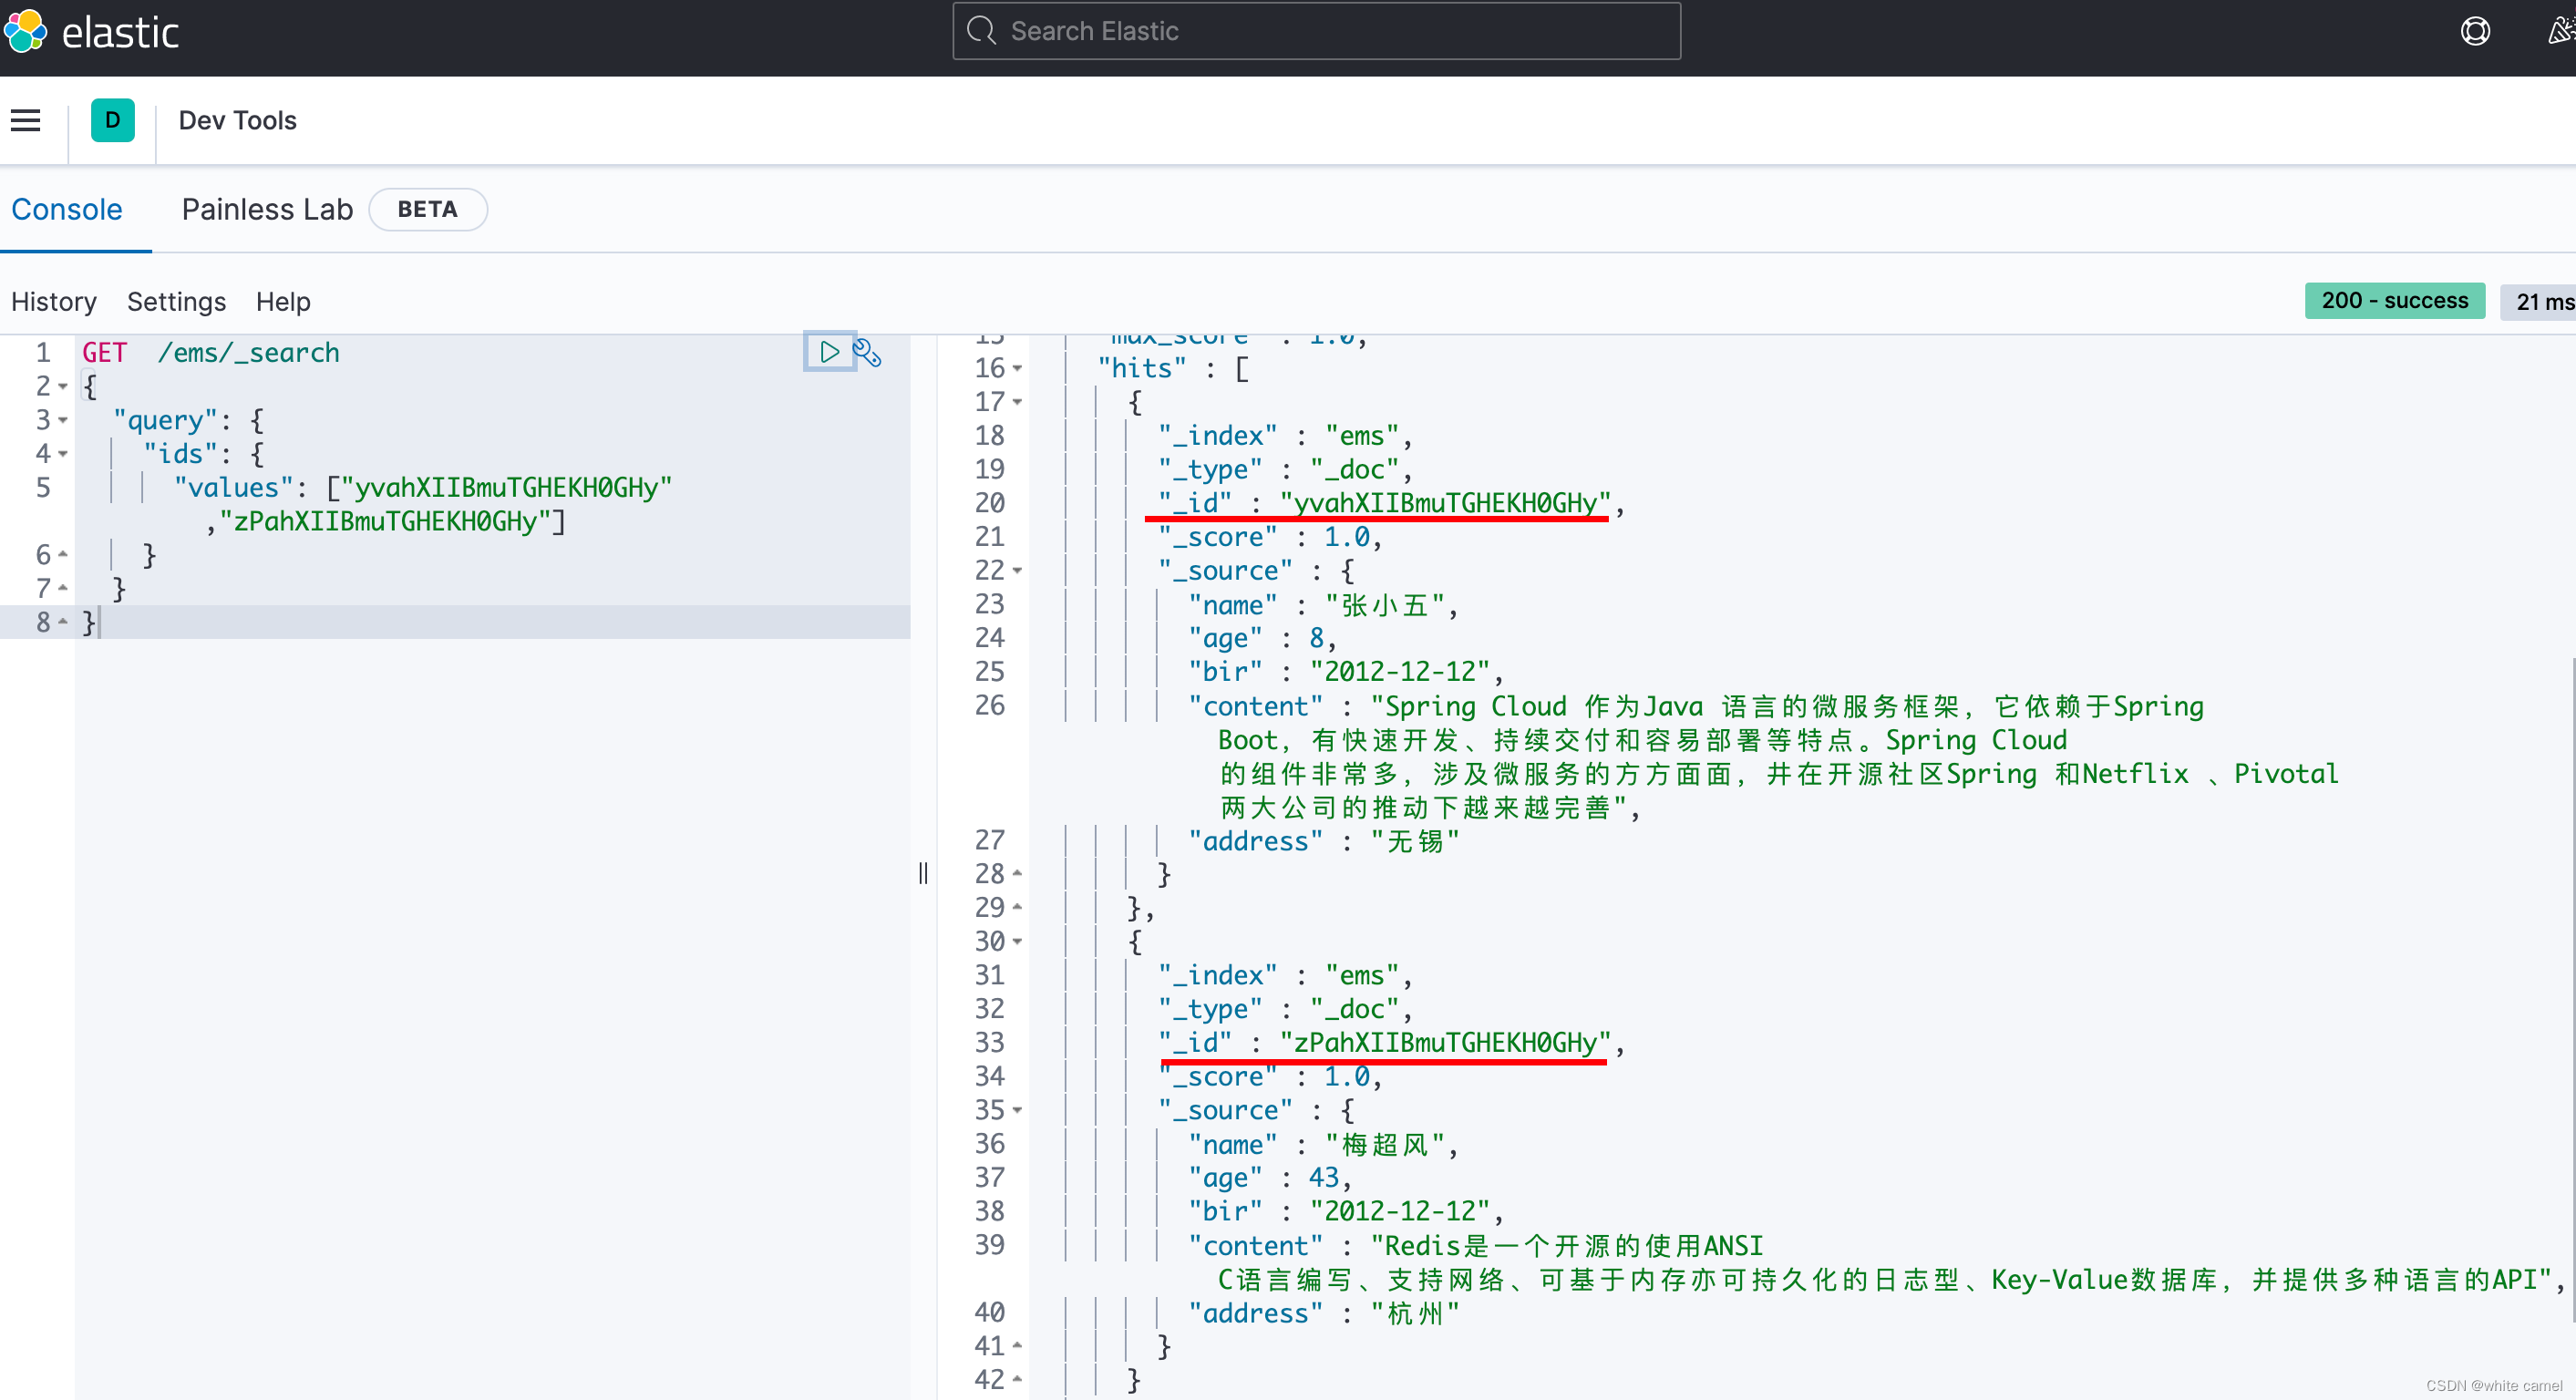Select the Console tab
The height and width of the screenshot is (1400, 2576).
[66, 209]
